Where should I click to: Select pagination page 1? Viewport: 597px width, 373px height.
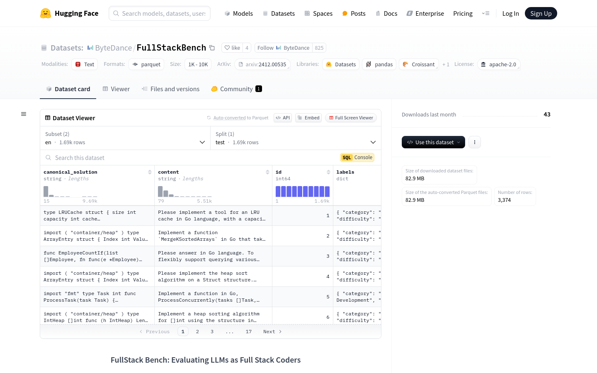(x=183, y=332)
